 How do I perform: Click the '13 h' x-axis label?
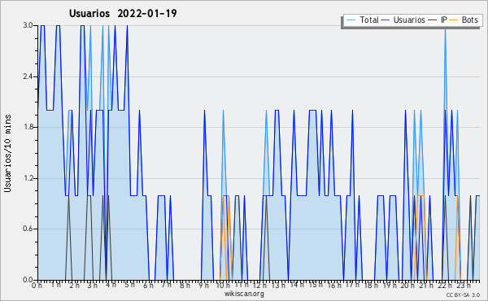[x=278, y=285]
